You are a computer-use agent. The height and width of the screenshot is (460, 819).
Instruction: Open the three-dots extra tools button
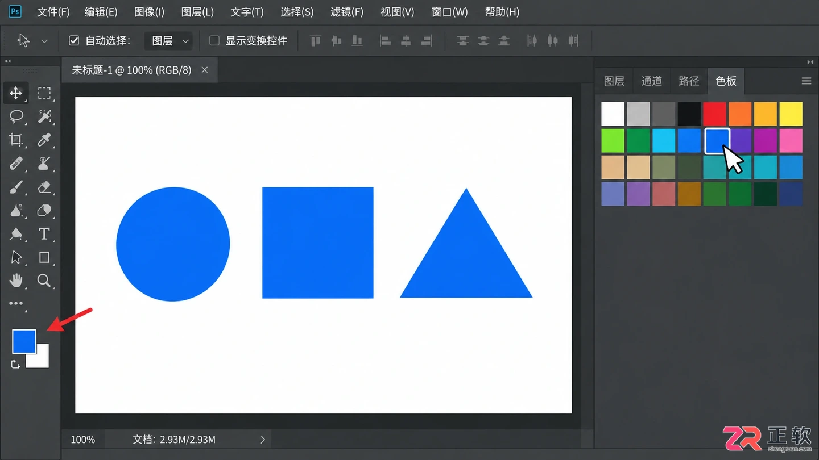coord(16,303)
